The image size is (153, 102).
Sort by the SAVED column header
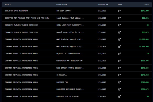click(146, 5)
